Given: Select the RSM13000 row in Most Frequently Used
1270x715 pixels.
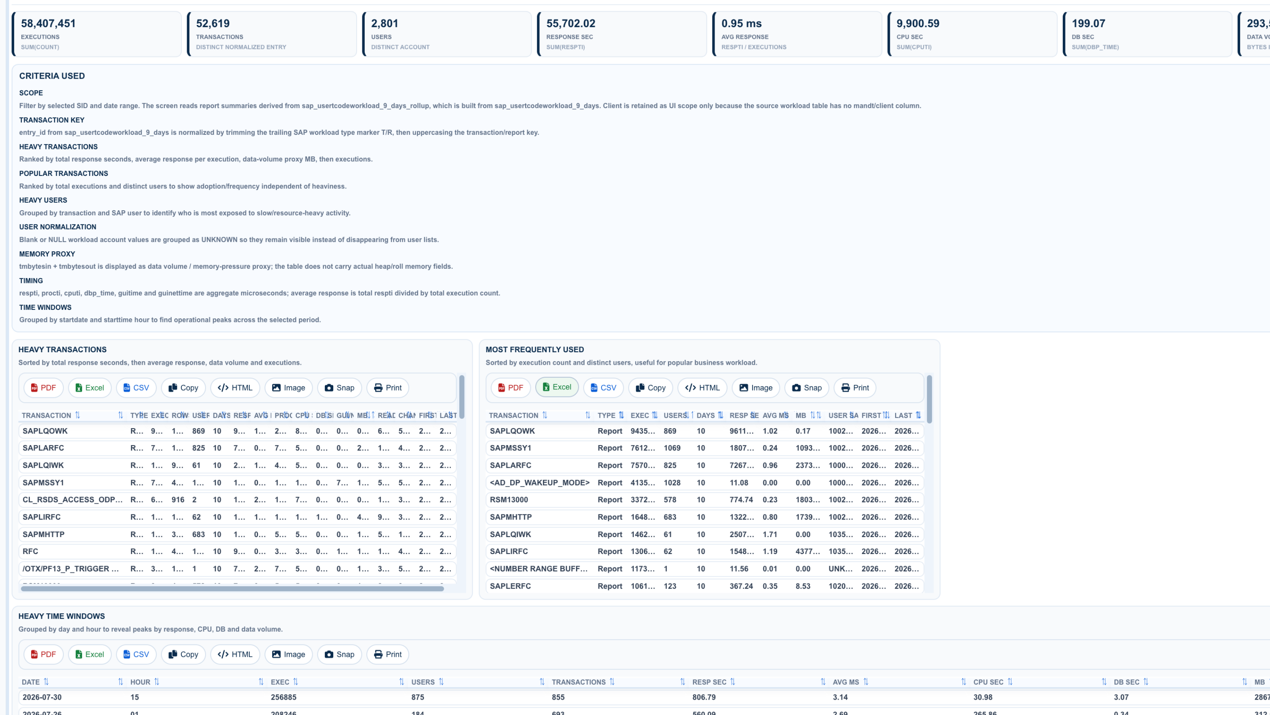Looking at the screenshot, I should pyautogui.click(x=704, y=499).
